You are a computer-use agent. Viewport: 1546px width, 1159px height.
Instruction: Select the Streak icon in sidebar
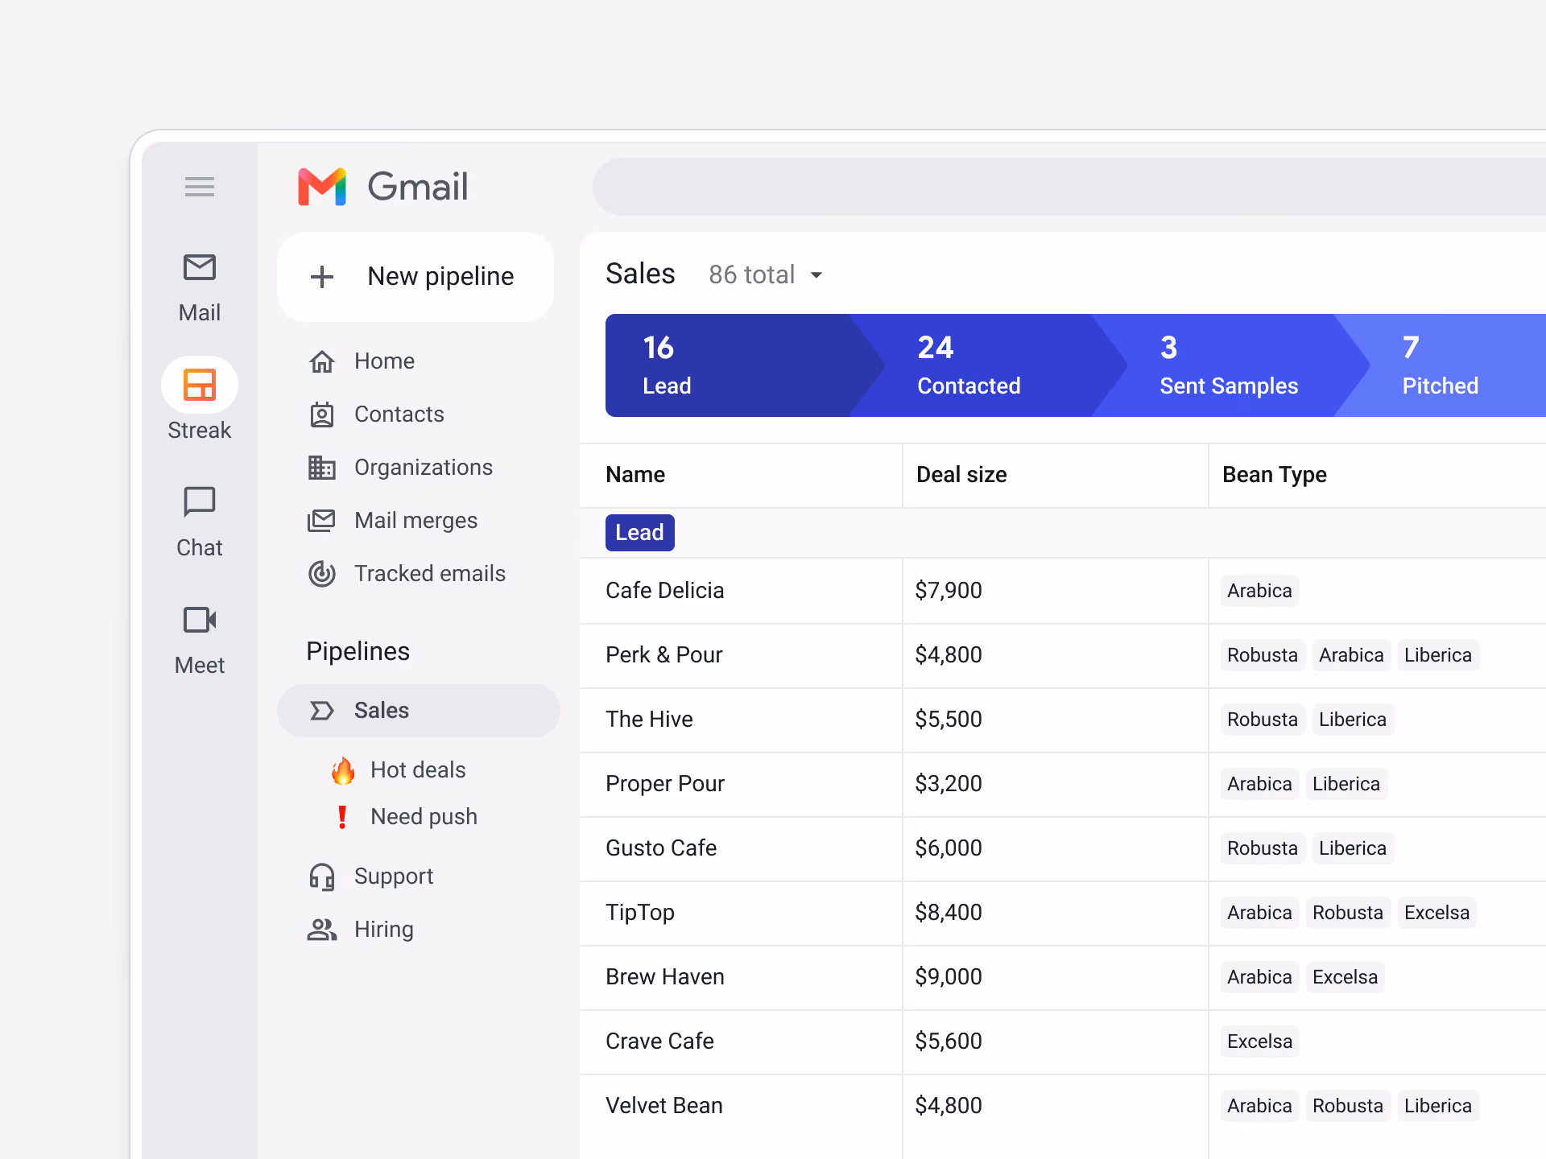coord(200,385)
